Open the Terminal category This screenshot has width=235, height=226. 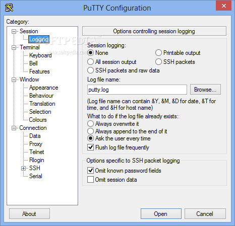tap(30, 47)
